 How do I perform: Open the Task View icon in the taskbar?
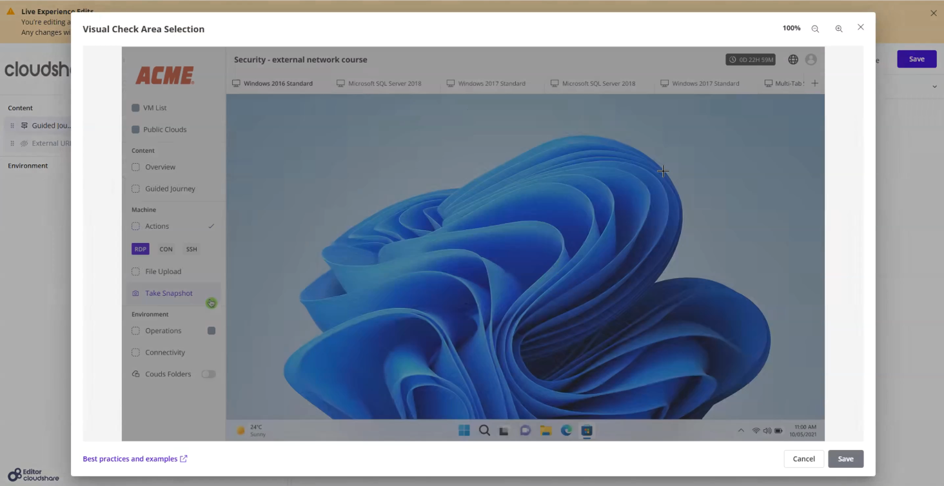[x=504, y=431]
